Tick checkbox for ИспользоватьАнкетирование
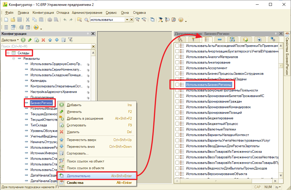Image resolution: width=291 pixels, height=190 pixels. point(177,62)
